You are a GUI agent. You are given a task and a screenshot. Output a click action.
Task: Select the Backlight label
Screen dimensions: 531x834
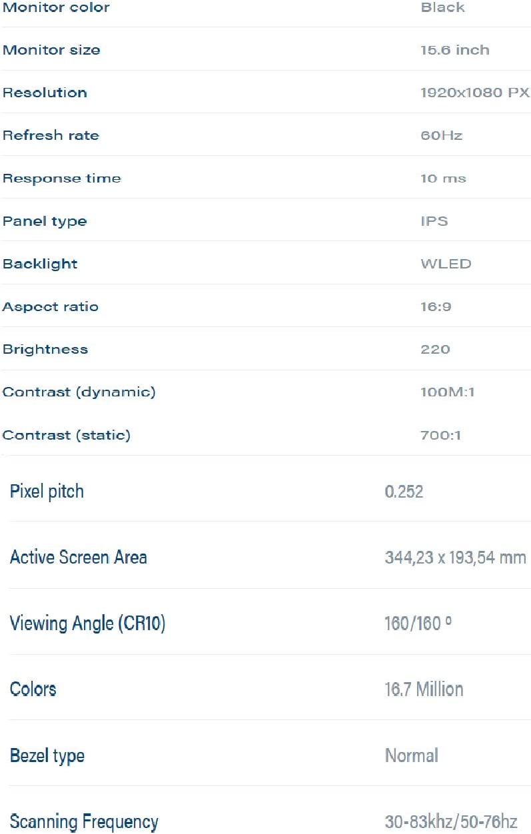[40, 264]
